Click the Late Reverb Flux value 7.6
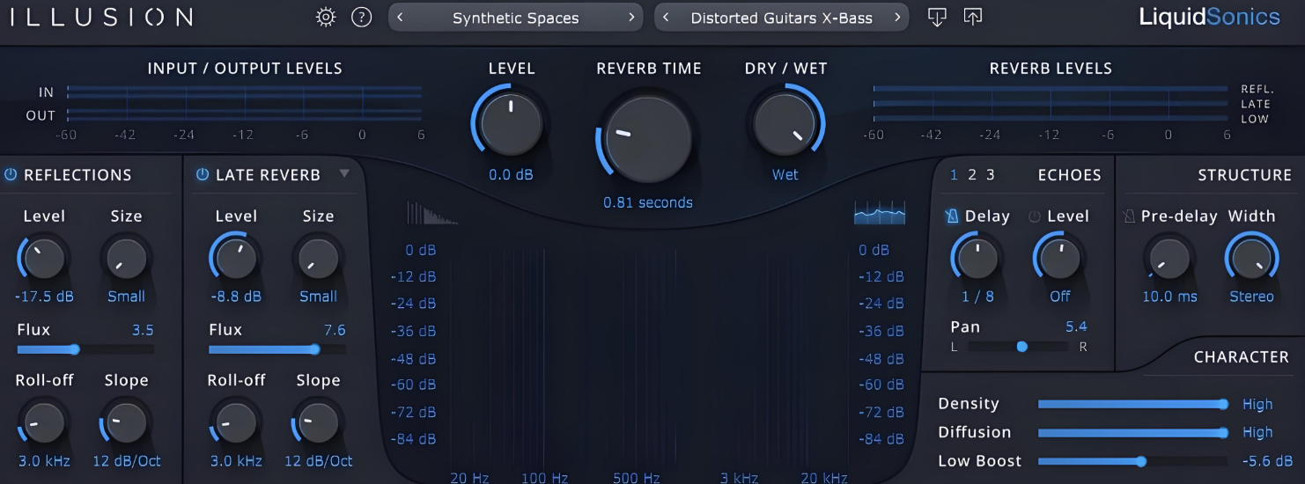 (x=335, y=330)
